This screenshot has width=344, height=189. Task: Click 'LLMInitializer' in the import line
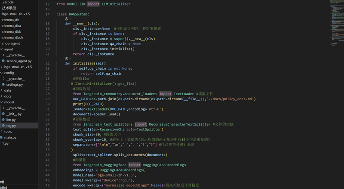pyautogui.click(x=116, y=4)
